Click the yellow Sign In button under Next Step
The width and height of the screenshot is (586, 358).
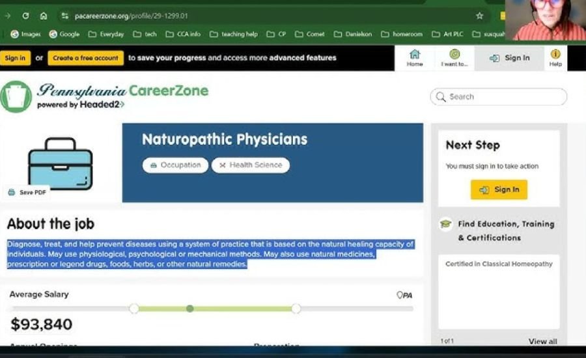[x=499, y=189]
